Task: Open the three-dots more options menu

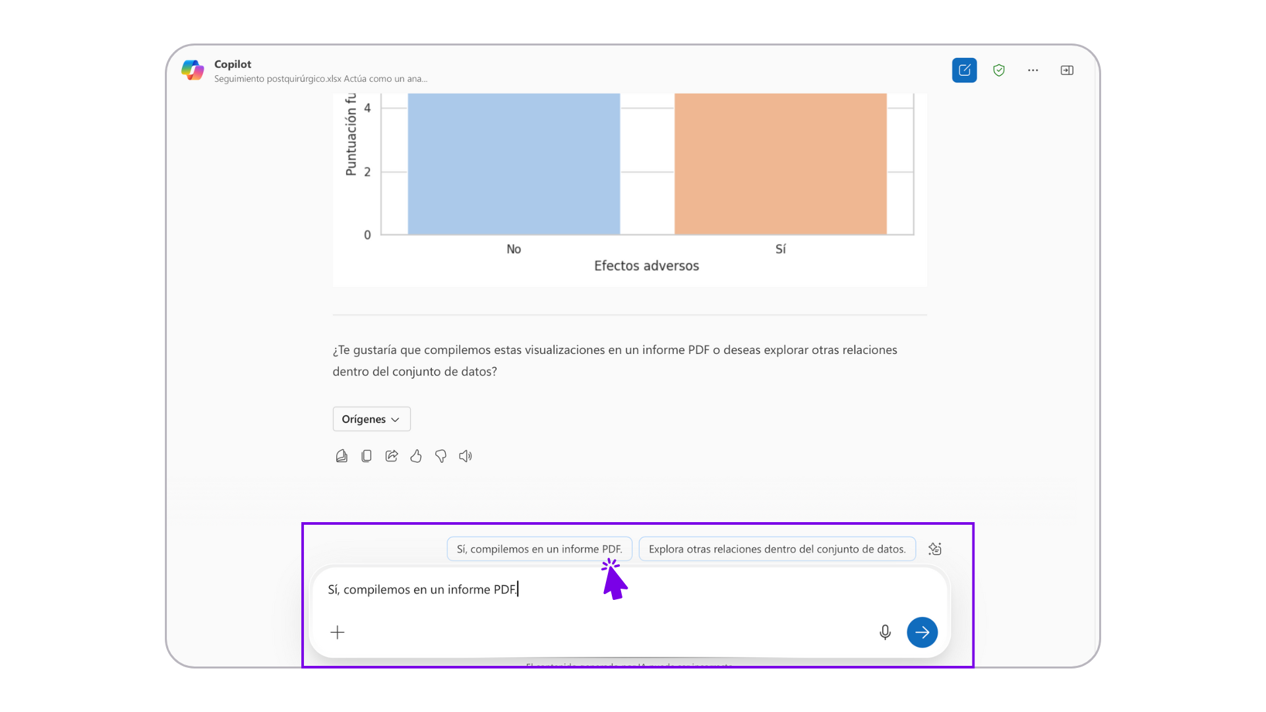Action: click(x=1033, y=70)
